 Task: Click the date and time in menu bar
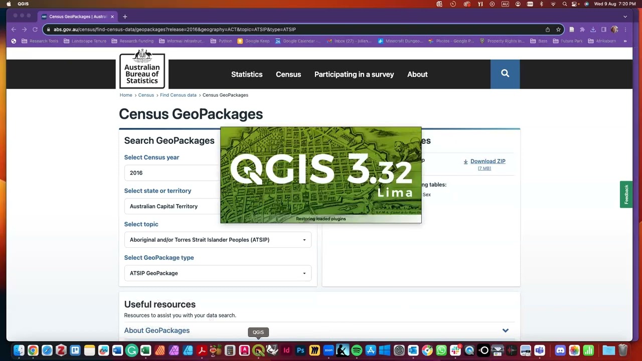coord(615,4)
